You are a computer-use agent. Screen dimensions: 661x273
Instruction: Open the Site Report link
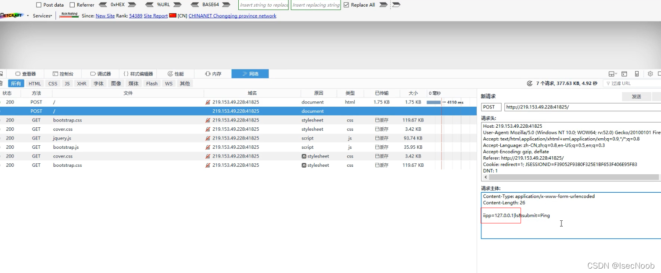point(155,16)
